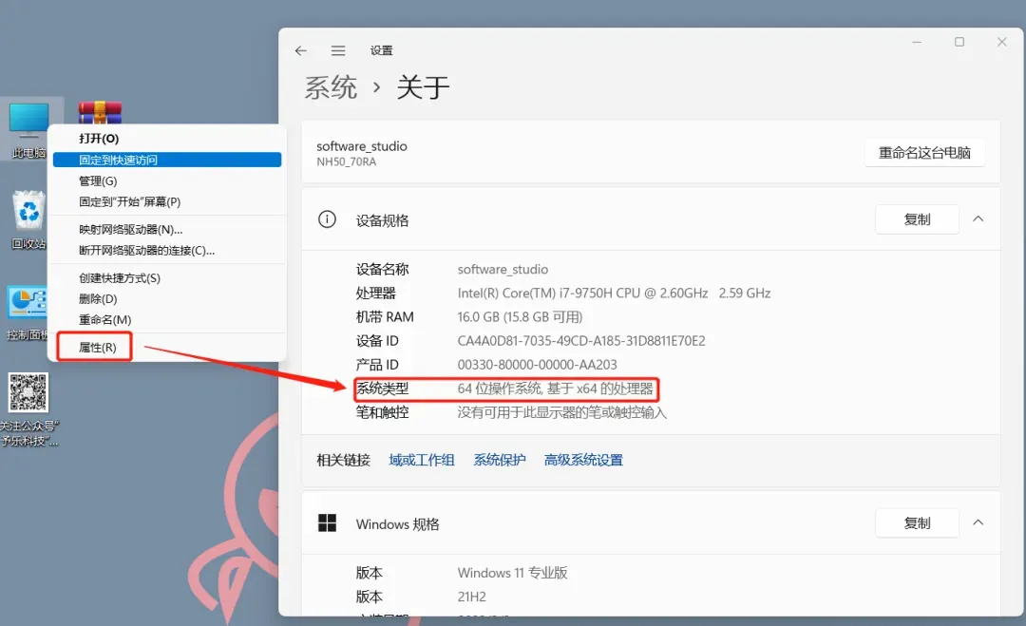Choose 固定到快速访问 in the context menu

coord(167,160)
